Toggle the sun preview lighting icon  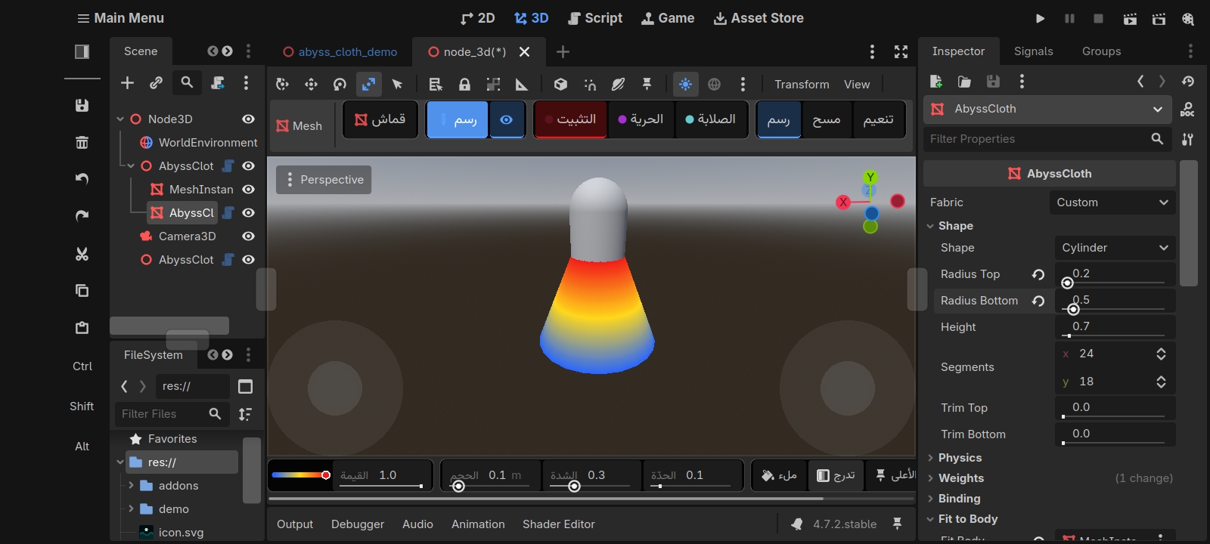tap(685, 84)
